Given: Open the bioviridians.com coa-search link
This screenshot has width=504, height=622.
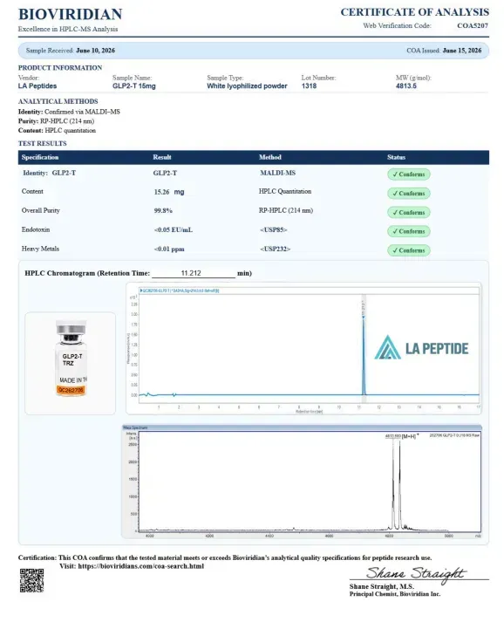Looking at the screenshot, I should pyautogui.click(x=140, y=566).
